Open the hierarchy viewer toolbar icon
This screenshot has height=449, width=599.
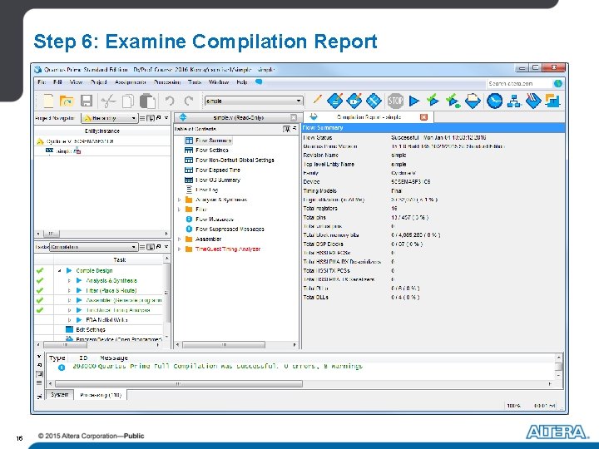[x=514, y=101]
